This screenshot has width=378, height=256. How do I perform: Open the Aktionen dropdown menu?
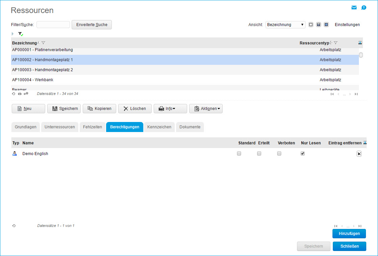tap(206, 109)
